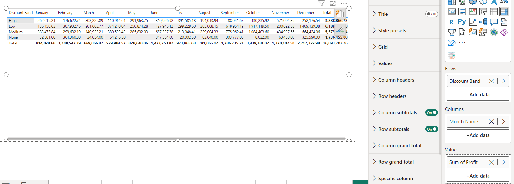This screenshot has height=184, width=514.
Task: Add a Q&A speech bubble visual
Action: (494, 22)
